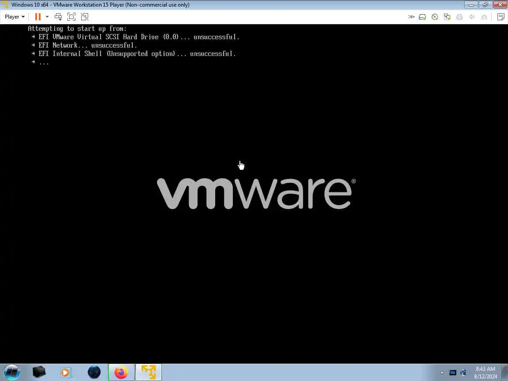Viewport: 508px width, 381px height.
Task: Close the VMware Player window
Action: click(x=500, y=4)
